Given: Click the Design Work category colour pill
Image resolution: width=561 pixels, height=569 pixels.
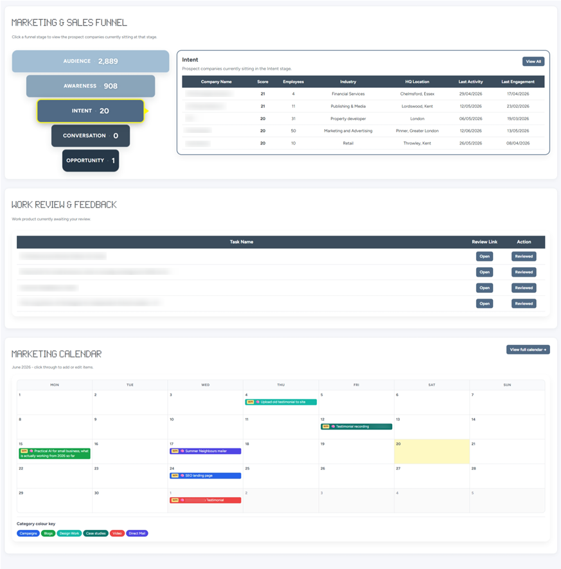Looking at the screenshot, I should tap(69, 533).
